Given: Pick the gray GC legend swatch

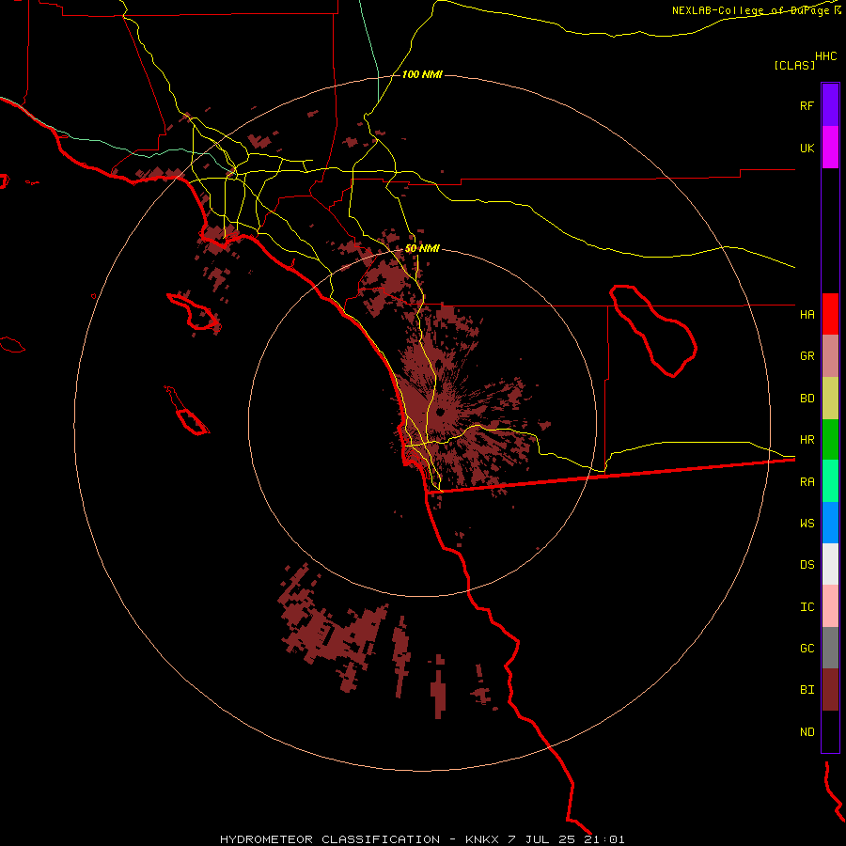Looking at the screenshot, I should 830,648.
